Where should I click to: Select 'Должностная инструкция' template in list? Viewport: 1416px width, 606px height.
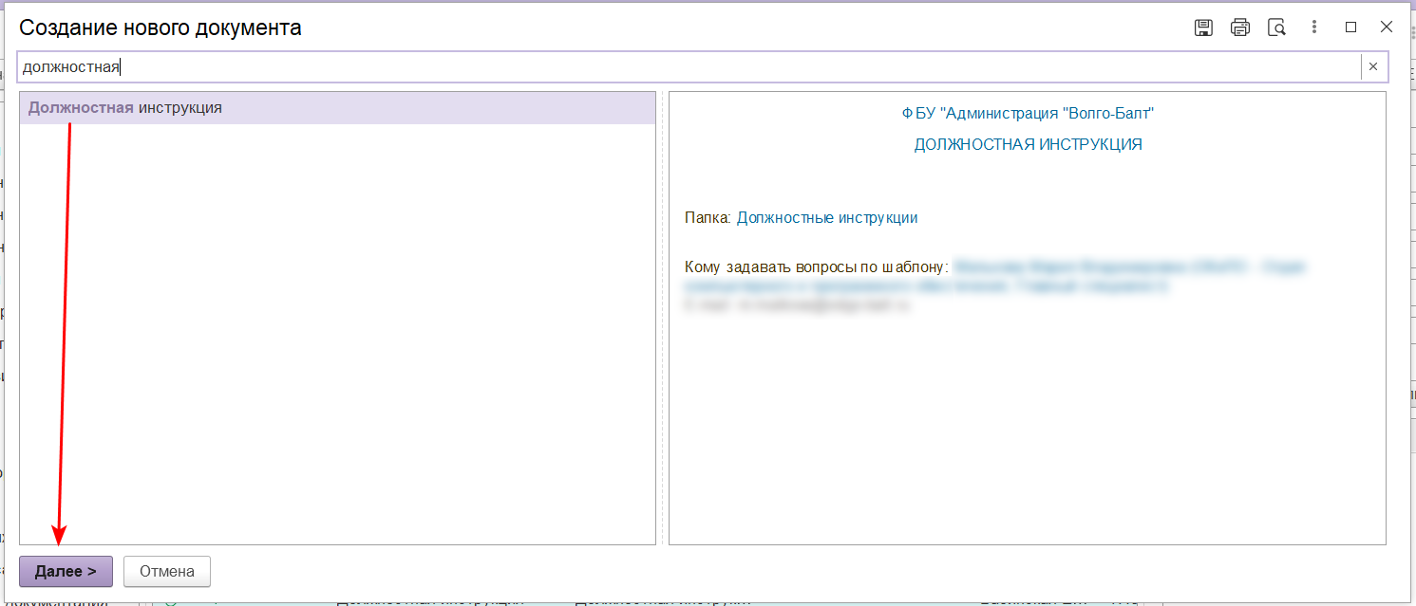(125, 108)
